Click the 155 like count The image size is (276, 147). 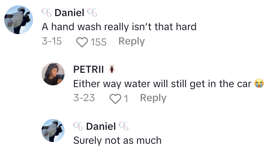pos(99,42)
